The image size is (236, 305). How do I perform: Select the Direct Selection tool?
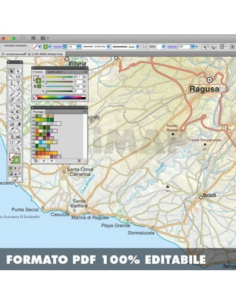18,71
